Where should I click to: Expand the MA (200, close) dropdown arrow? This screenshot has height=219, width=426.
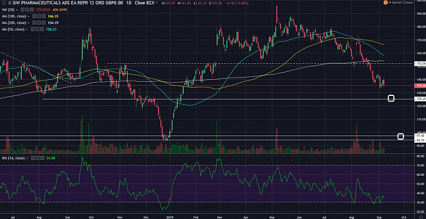pos(28,23)
